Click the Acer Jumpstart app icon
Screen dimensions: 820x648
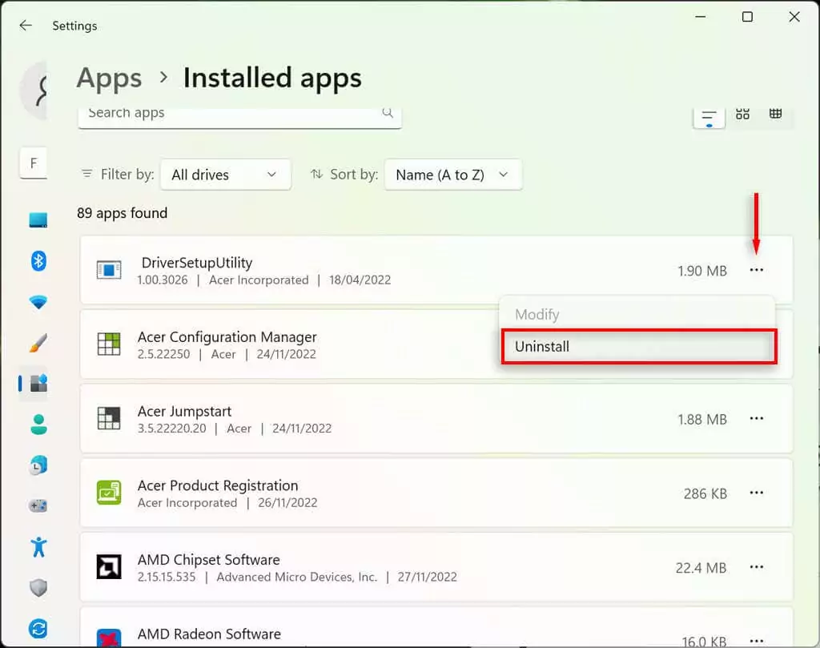coord(109,418)
